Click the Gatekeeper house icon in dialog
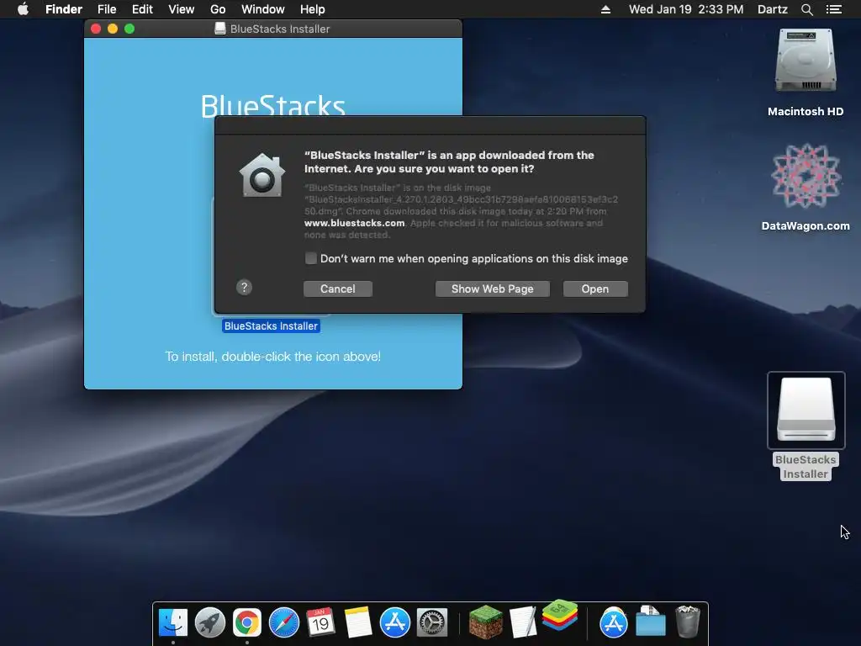This screenshot has width=861, height=646. tap(262, 175)
